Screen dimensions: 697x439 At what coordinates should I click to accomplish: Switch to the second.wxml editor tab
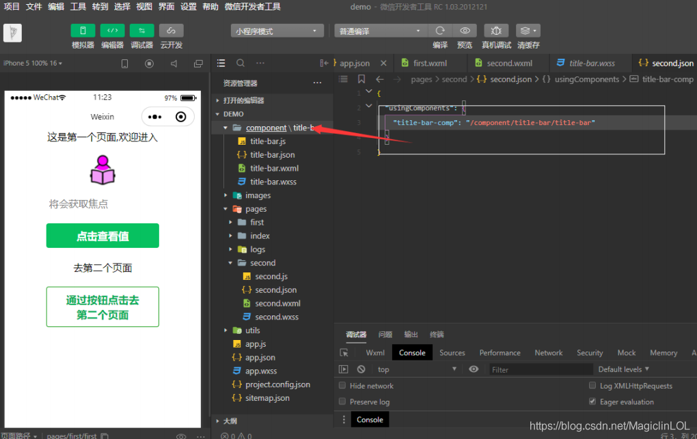(x=509, y=63)
